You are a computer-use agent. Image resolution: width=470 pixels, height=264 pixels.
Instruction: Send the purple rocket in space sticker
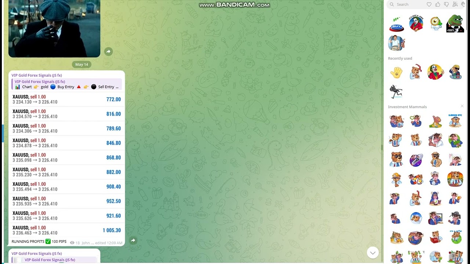[416, 160]
